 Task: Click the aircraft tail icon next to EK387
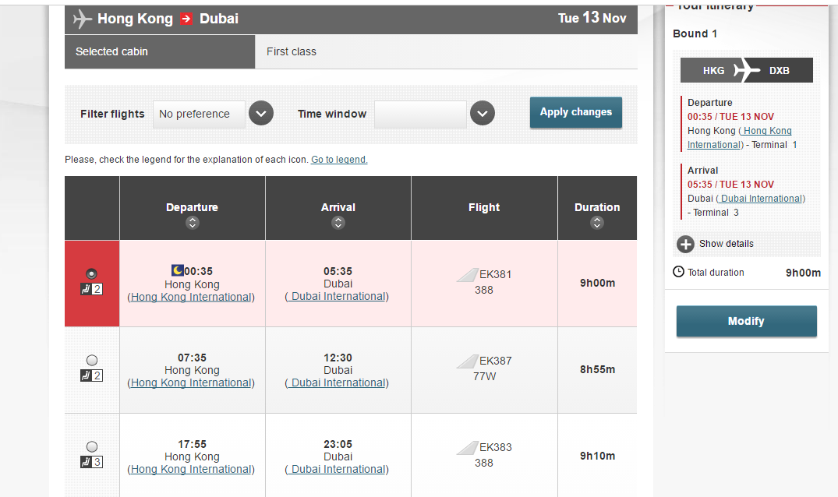point(467,361)
